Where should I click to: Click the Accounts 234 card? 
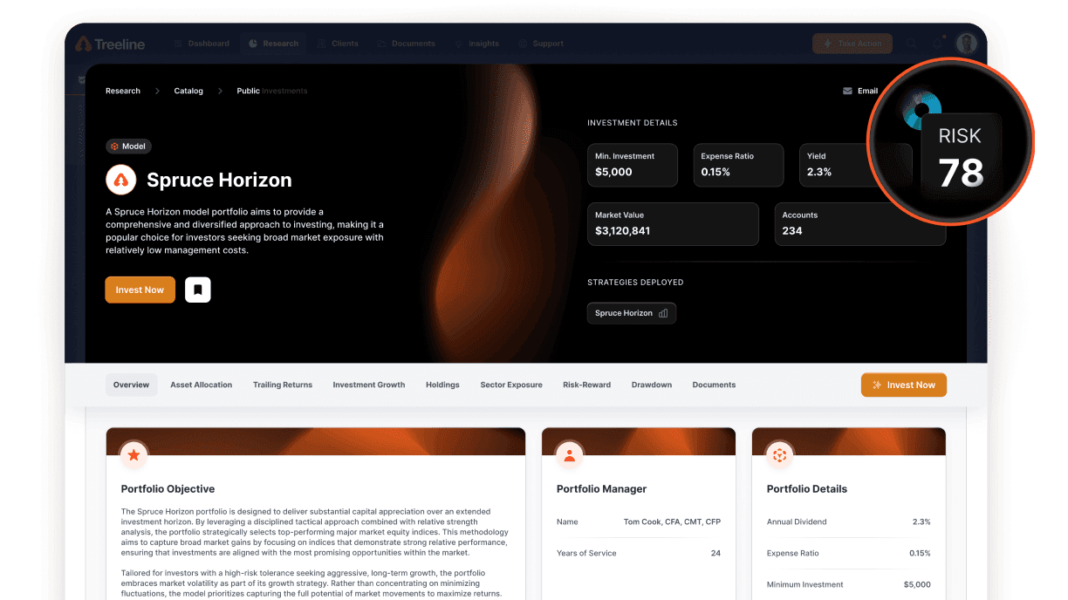(x=860, y=224)
